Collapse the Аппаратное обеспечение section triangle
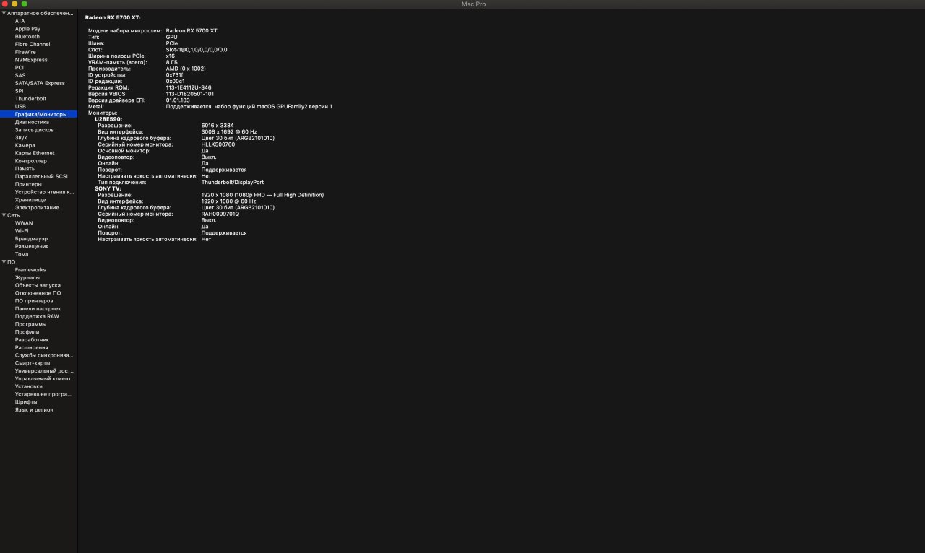The image size is (925, 553). (4, 13)
